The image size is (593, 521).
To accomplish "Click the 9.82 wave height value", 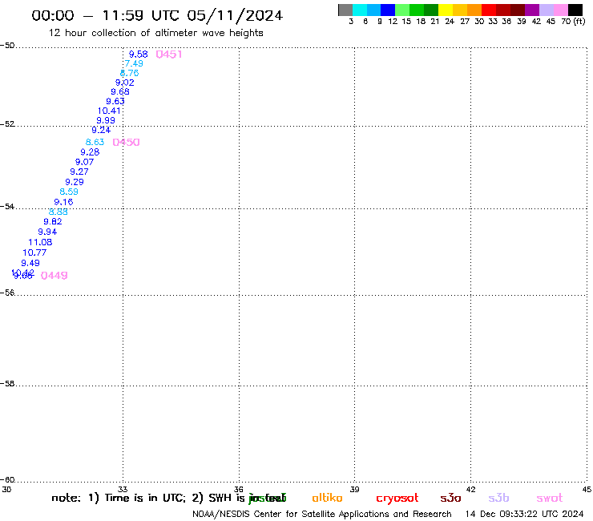I will coord(53,222).
